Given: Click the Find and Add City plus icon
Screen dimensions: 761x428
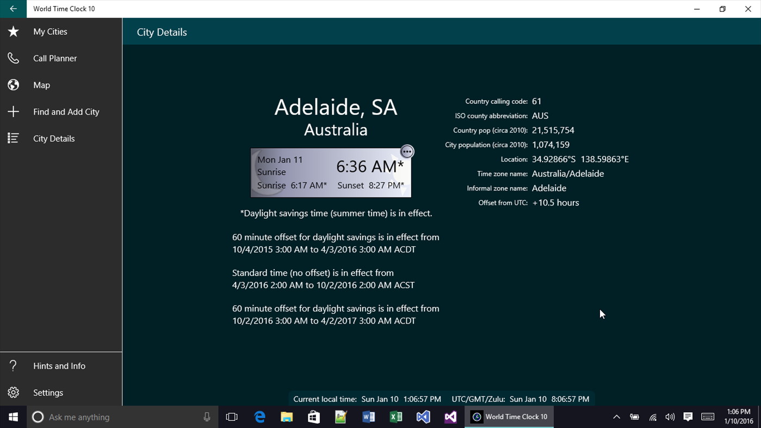Looking at the screenshot, I should coord(13,111).
